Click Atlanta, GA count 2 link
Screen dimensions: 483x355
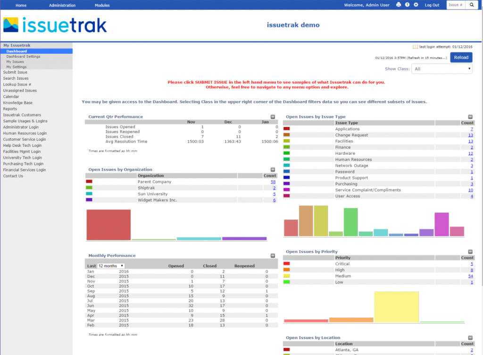[x=472, y=350]
